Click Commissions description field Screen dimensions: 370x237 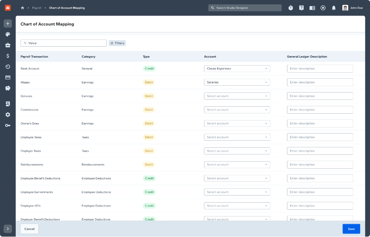(320, 110)
